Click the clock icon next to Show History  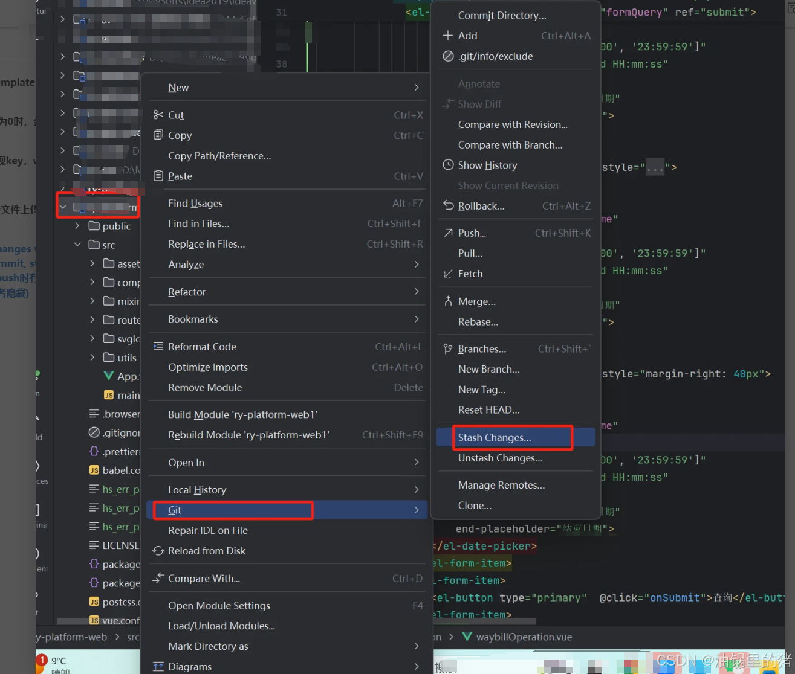[448, 164]
